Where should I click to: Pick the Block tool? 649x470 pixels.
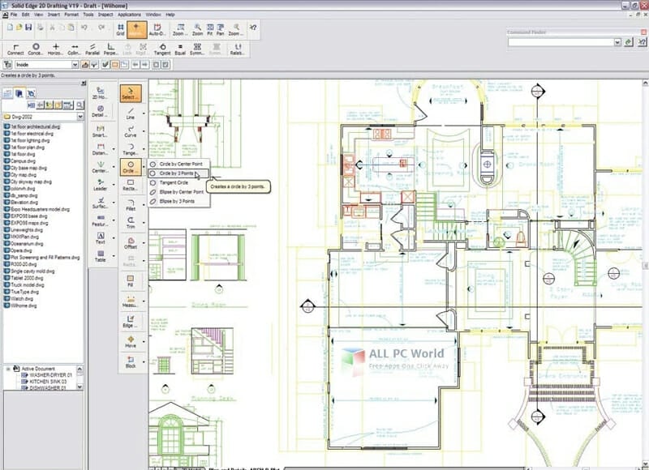[131, 361]
